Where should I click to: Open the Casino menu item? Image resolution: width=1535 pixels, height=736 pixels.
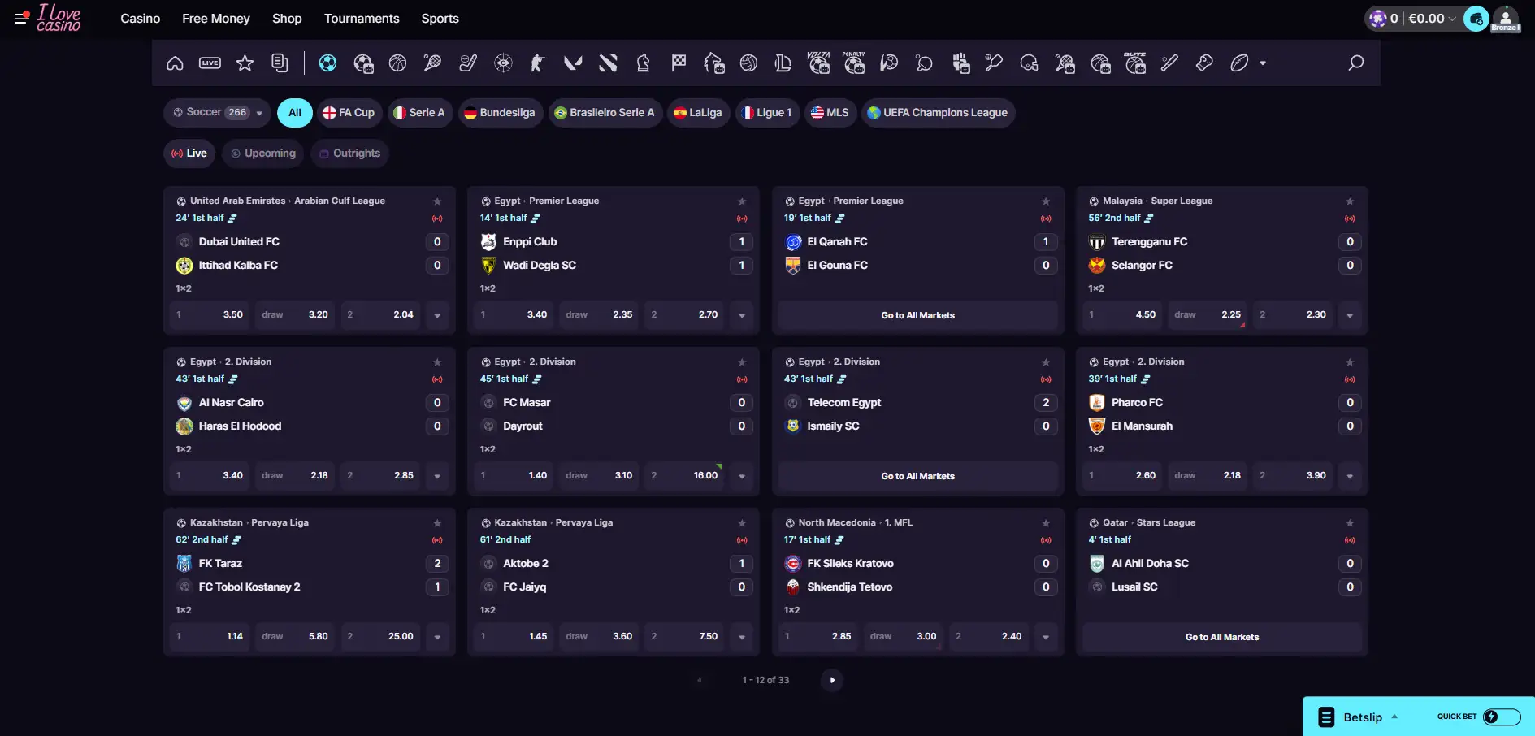click(x=141, y=19)
